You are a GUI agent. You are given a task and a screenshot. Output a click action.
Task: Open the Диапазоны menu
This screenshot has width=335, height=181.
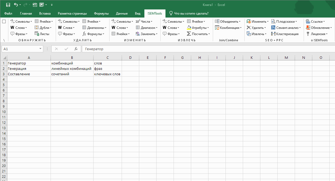(94, 28)
